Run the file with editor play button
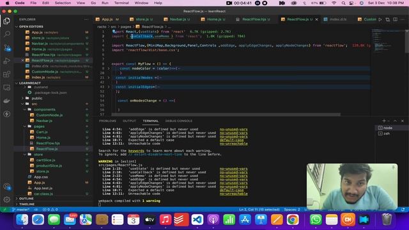Image resolution: width=409 pixels, height=230 pixels. (x=380, y=20)
